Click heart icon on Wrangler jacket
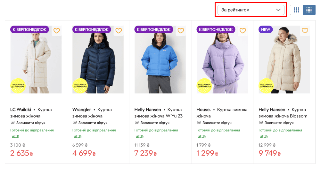The width and height of the screenshot is (321, 169). [x=119, y=31]
